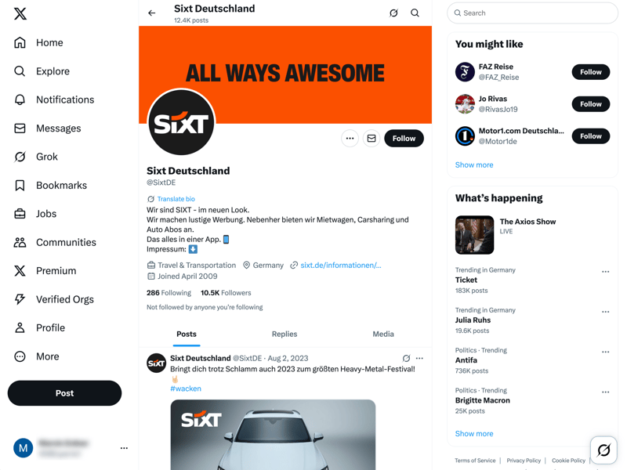Screen dimensions: 627x470
Task: Click the X logo home icon
Action: click(20, 13)
